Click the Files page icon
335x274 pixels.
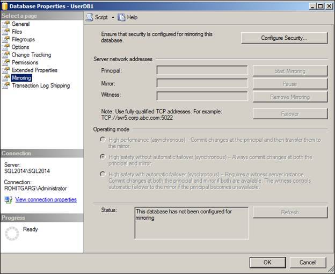coord(5,32)
